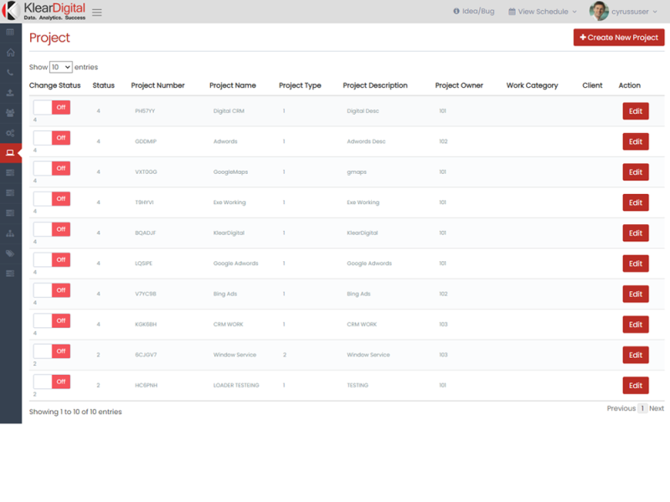Click the calendar icon beside View Schedule

coord(512,12)
